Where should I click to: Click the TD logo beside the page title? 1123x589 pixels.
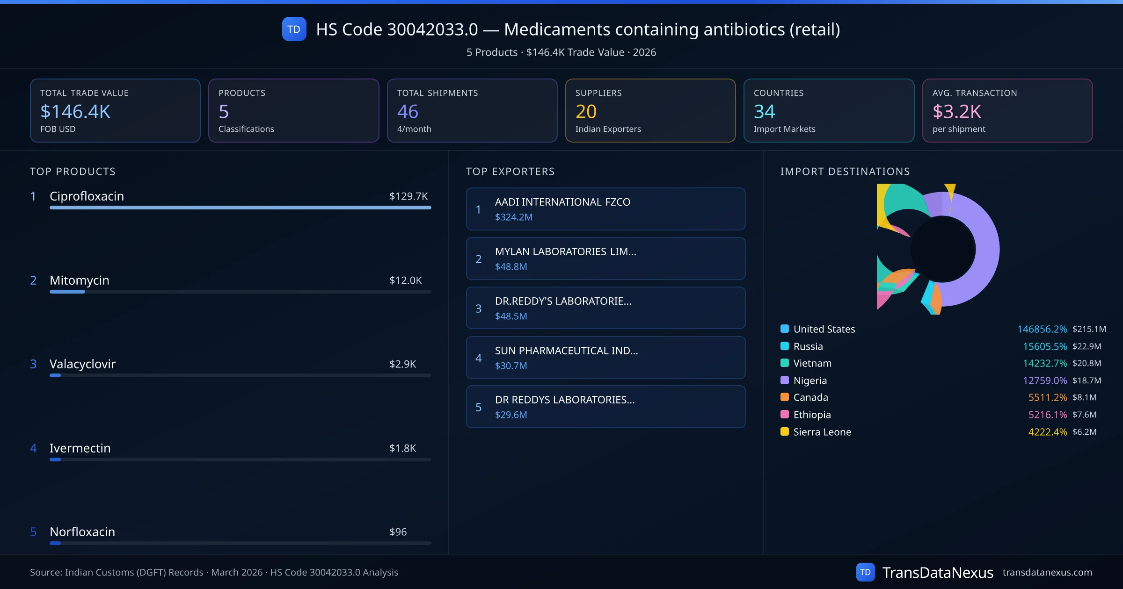(x=294, y=29)
